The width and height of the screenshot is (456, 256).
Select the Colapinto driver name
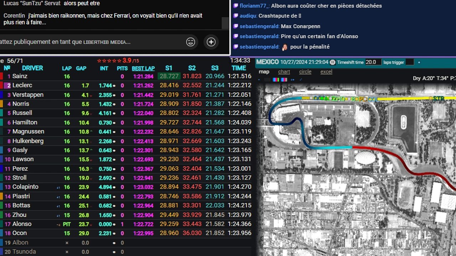[25, 187]
